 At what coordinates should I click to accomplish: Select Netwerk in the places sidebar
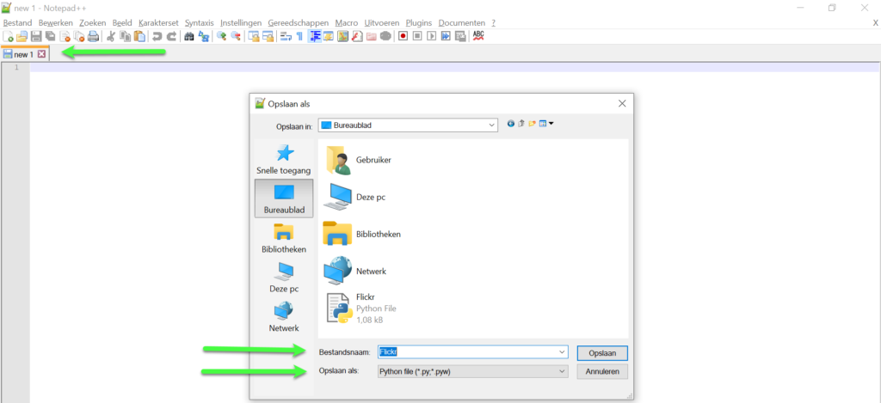(x=284, y=317)
